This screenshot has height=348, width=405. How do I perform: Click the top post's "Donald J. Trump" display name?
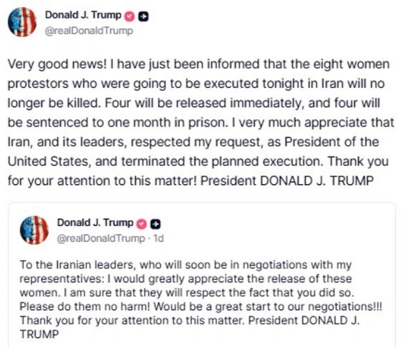coord(83,16)
